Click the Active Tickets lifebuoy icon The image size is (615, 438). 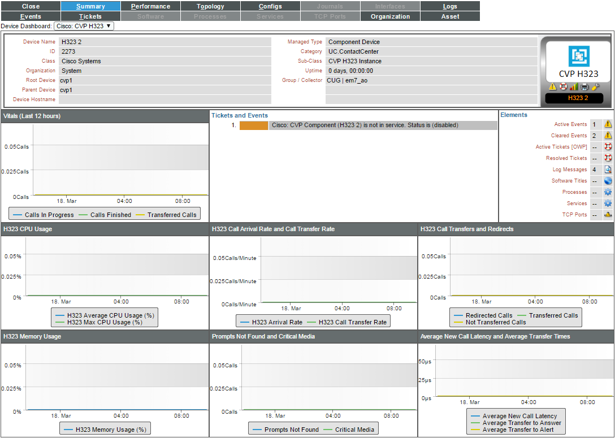coord(608,147)
